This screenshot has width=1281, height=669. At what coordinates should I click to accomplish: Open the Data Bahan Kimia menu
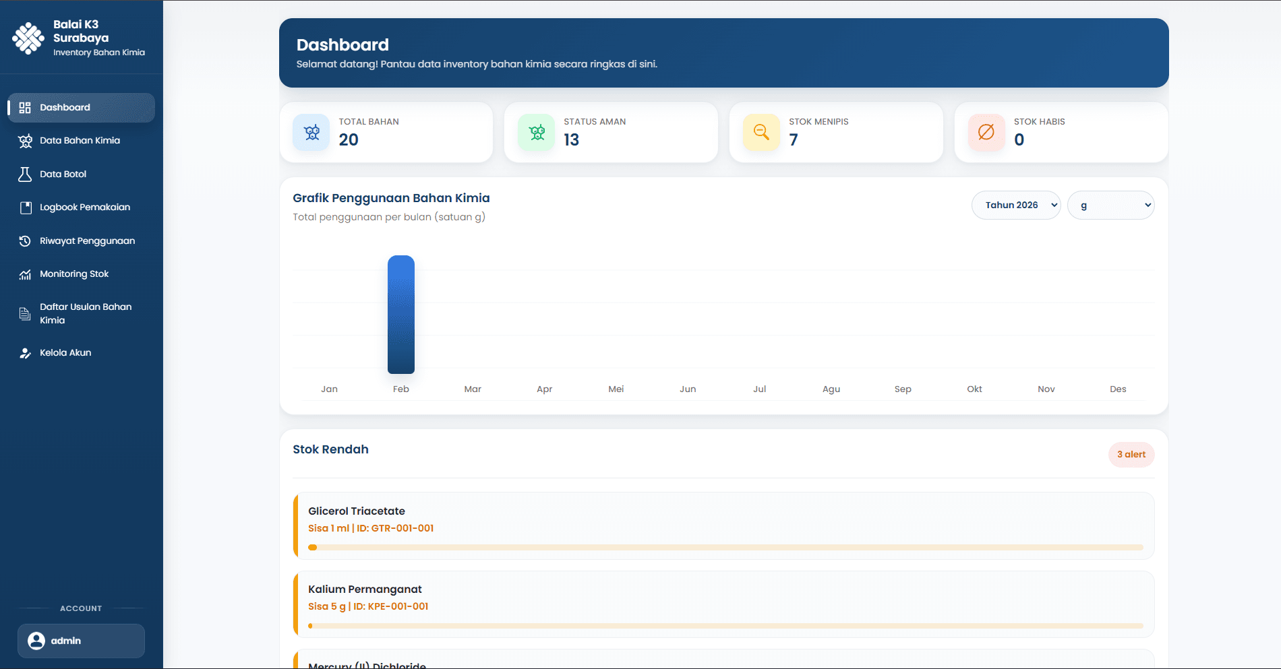(82, 141)
